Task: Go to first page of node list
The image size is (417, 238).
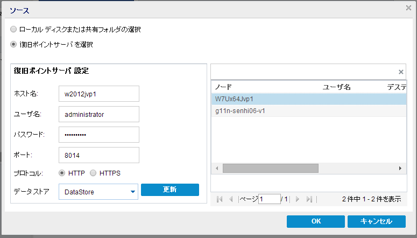Action: coord(220,199)
